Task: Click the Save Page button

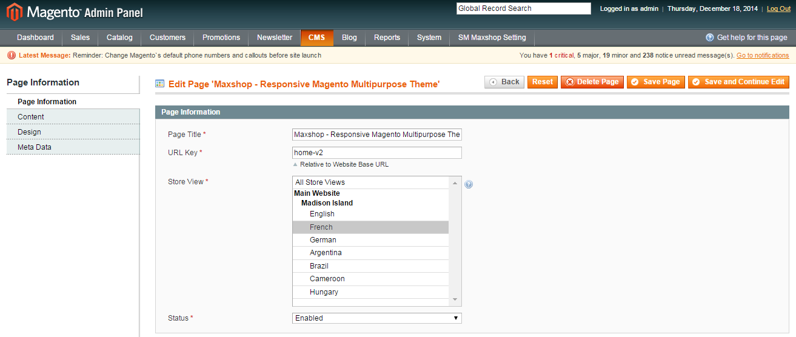Action: pos(656,82)
